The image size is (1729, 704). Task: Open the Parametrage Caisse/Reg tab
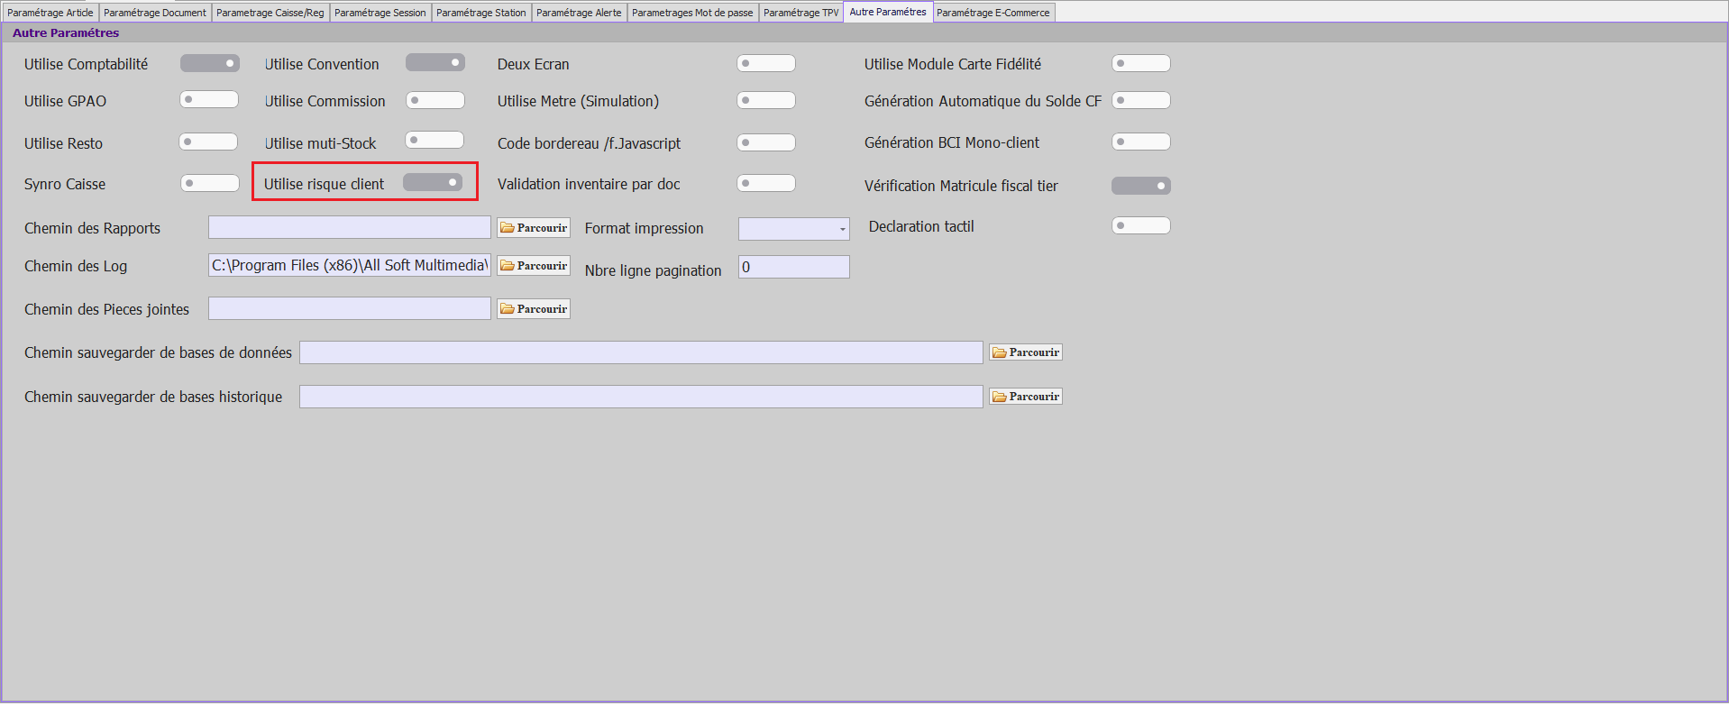[x=270, y=13]
